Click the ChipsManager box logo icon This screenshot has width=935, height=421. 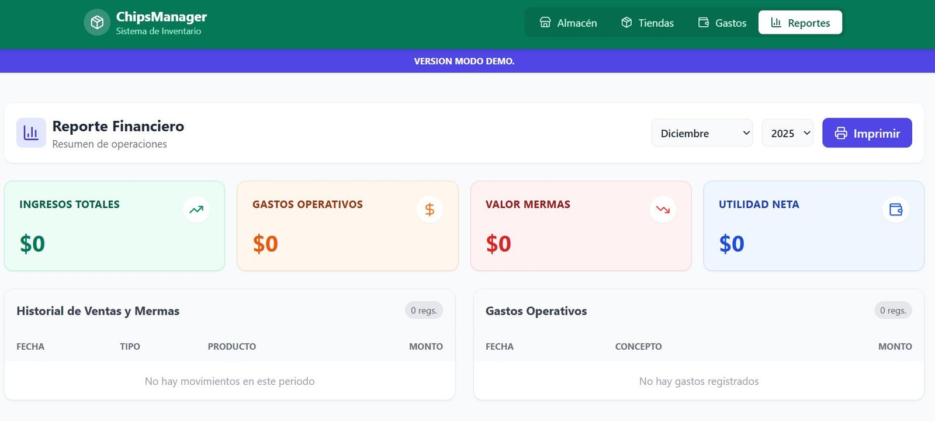pos(97,23)
